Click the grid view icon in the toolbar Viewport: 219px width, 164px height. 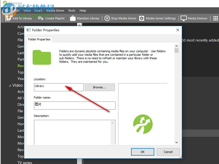[x=216, y=18]
